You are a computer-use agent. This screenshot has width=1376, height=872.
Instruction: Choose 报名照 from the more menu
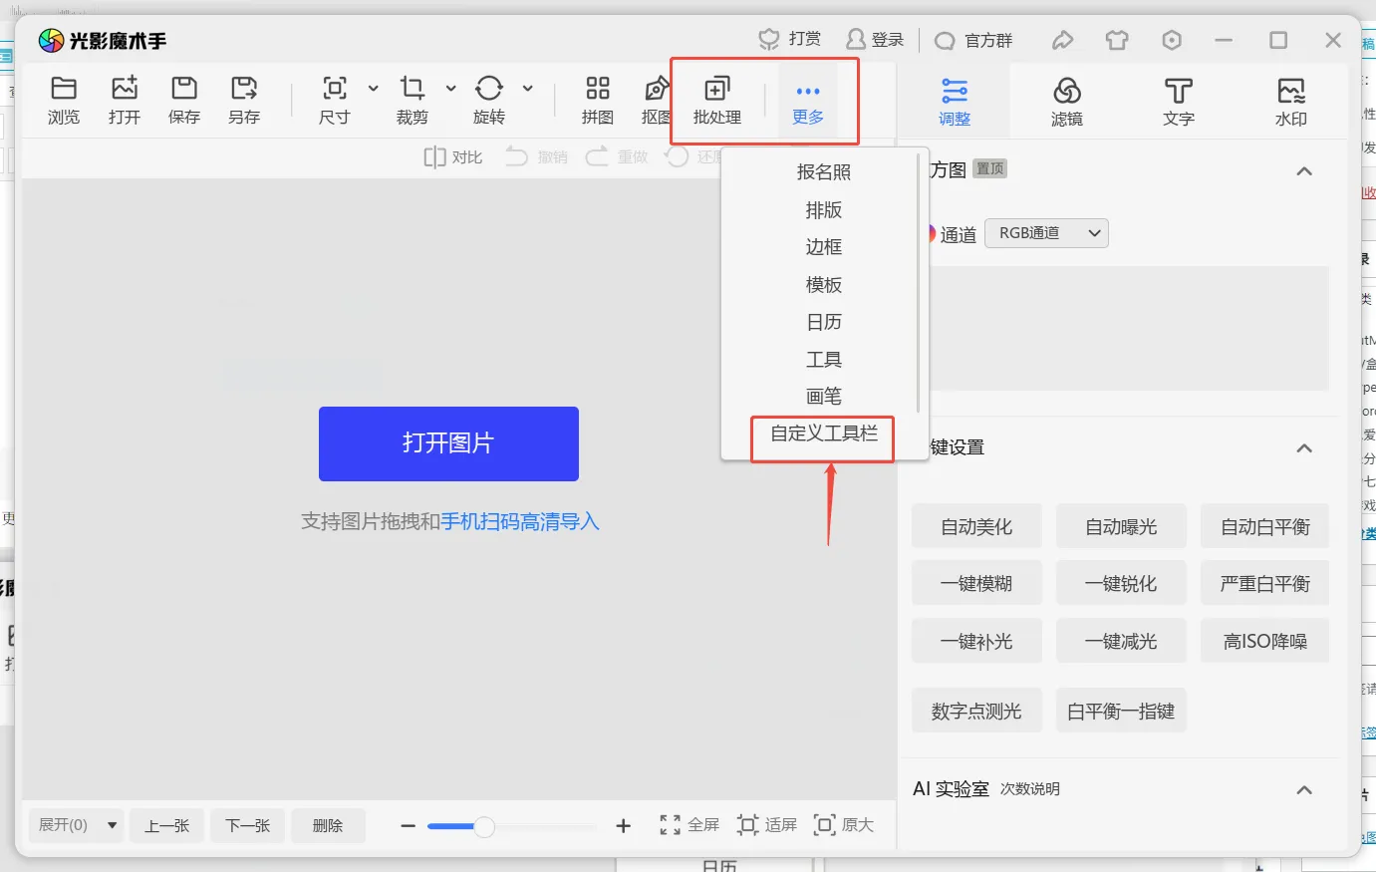click(x=824, y=172)
